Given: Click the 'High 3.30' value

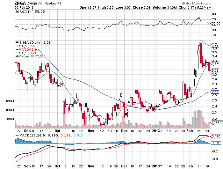Looking at the screenshot, I should pos(106,7).
